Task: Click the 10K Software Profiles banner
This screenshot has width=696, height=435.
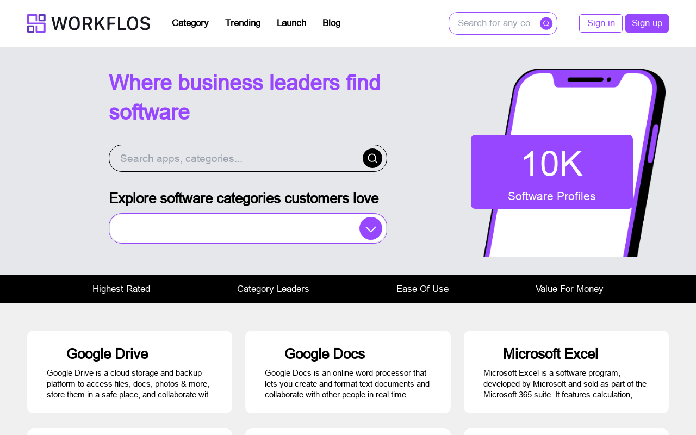Action: 552,172
